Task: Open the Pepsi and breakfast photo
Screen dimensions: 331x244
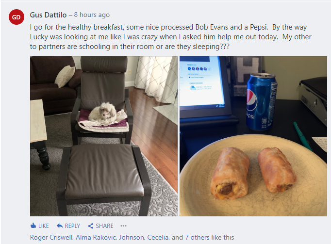Action: (x=253, y=136)
